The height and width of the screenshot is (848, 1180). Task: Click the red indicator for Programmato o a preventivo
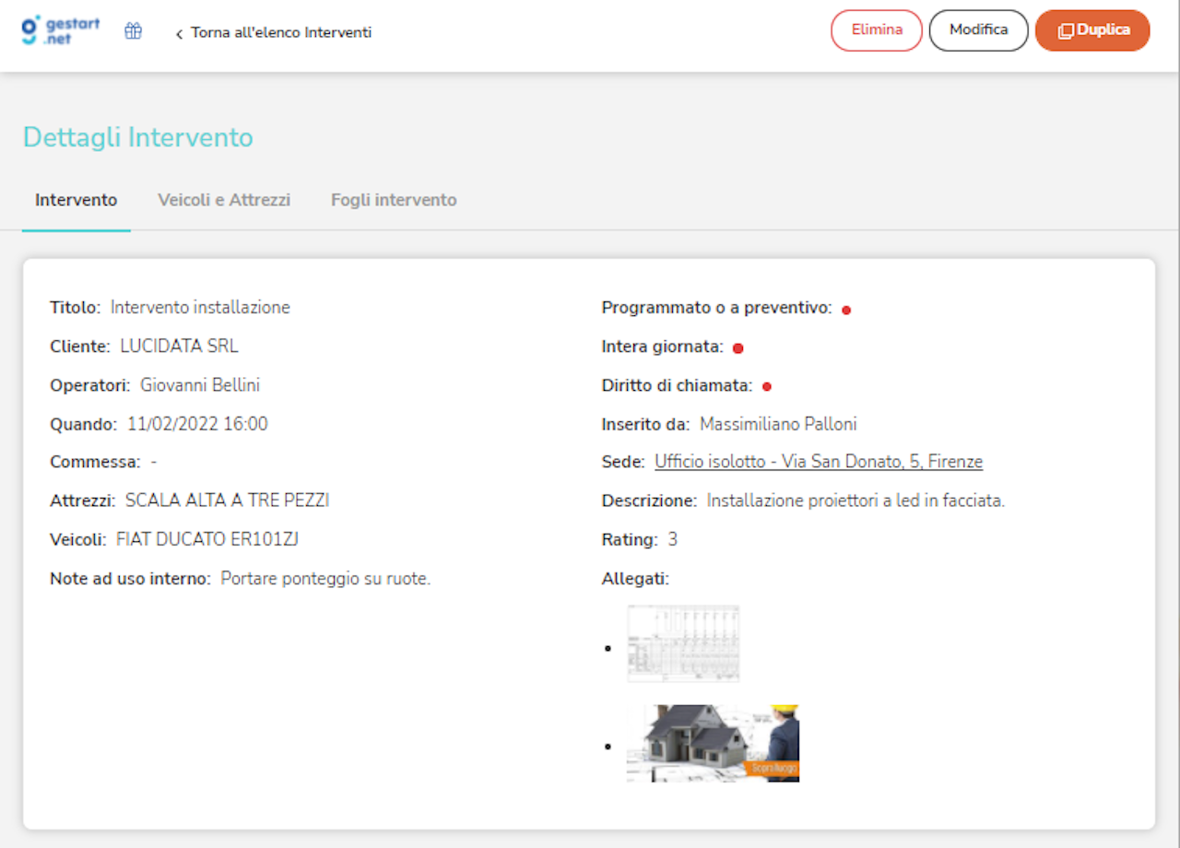(x=845, y=311)
